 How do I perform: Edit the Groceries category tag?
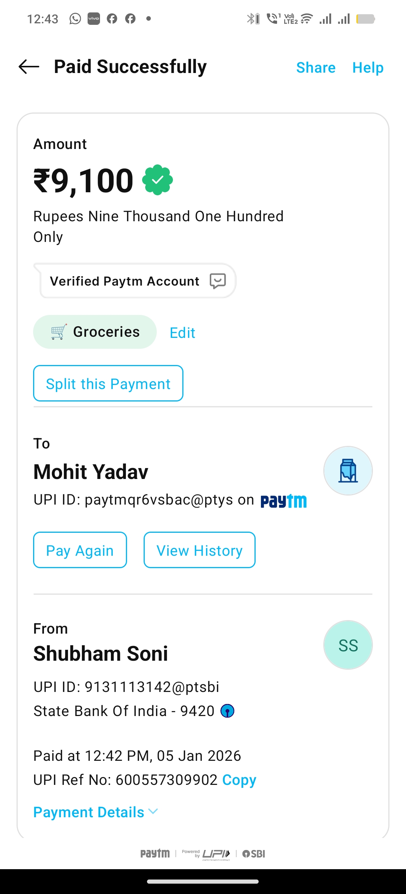click(182, 333)
